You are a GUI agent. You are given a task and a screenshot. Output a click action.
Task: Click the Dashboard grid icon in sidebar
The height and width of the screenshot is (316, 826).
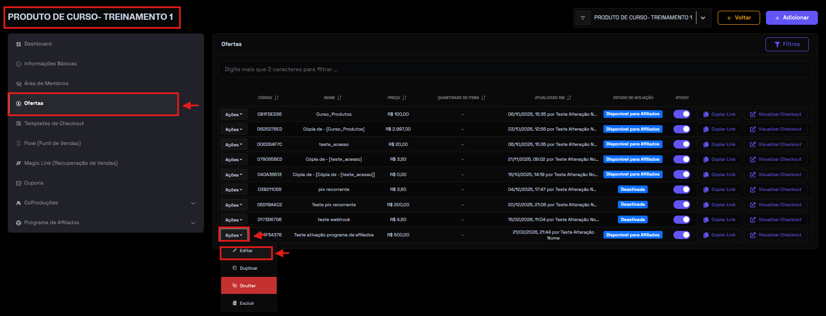[19, 44]
